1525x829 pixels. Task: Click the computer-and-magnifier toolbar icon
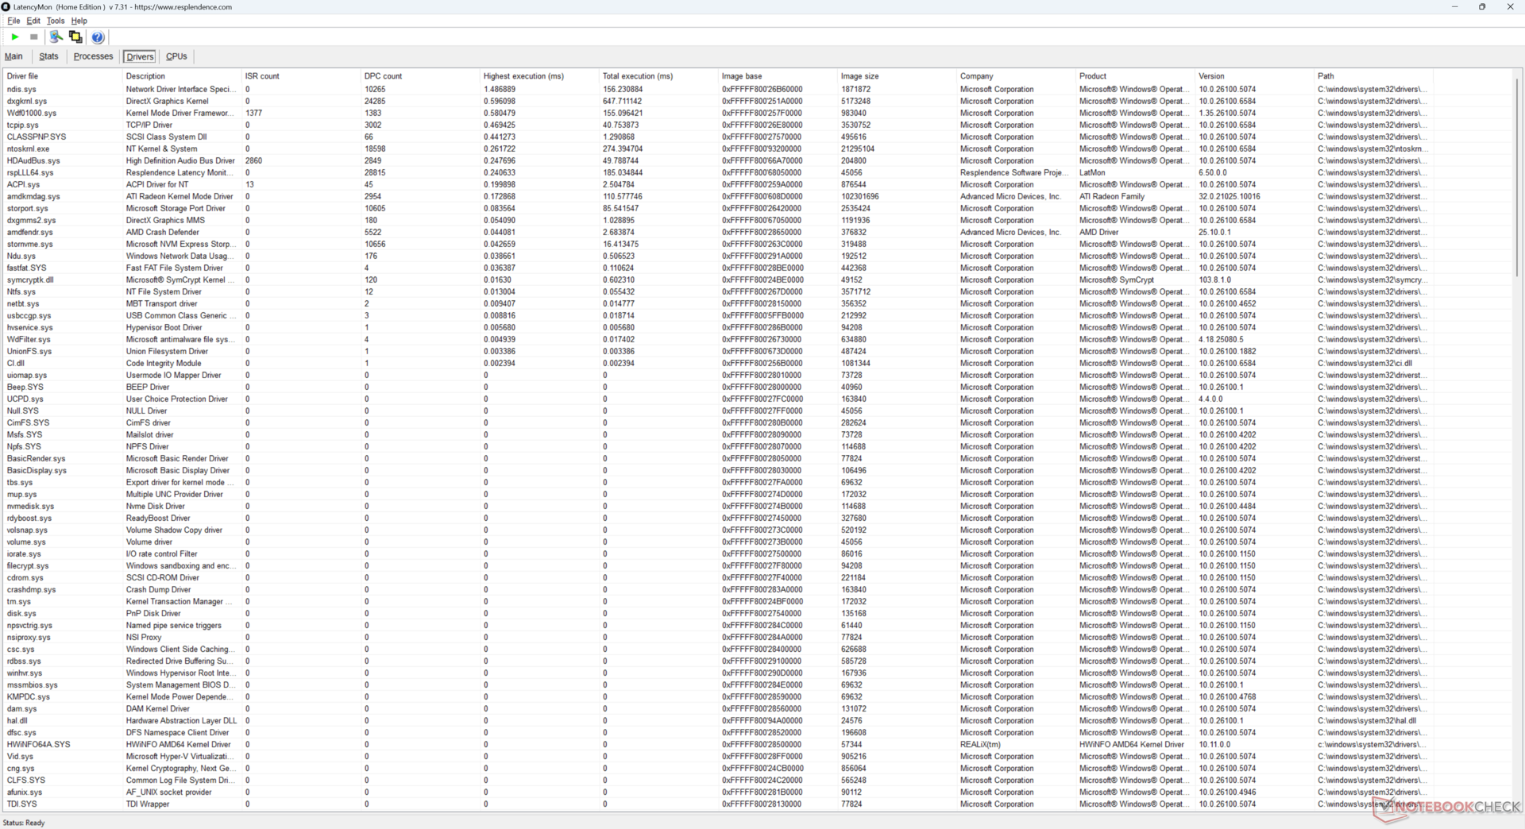click(56, 37)
